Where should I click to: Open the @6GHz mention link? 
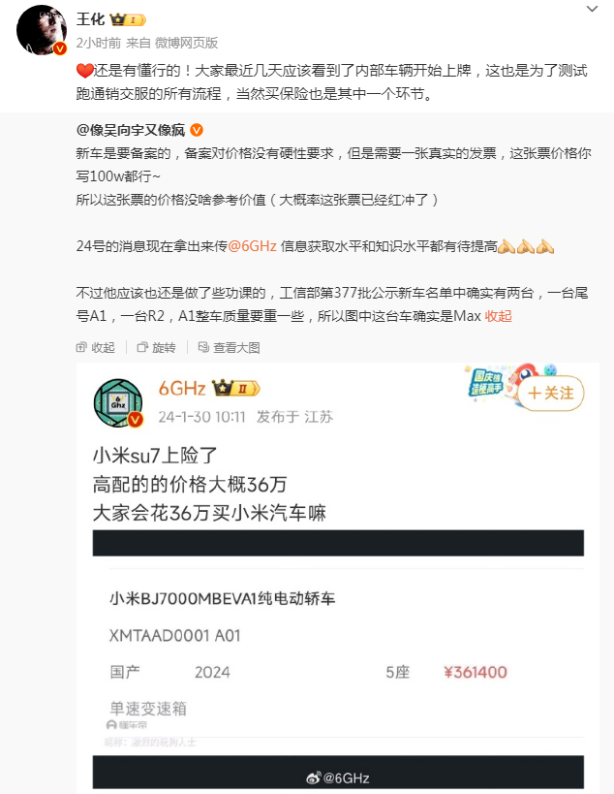[x=252, y=246]
